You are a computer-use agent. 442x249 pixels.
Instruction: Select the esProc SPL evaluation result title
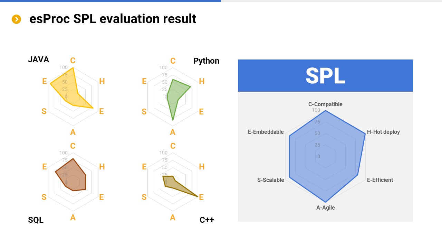(x=113, y=19)
